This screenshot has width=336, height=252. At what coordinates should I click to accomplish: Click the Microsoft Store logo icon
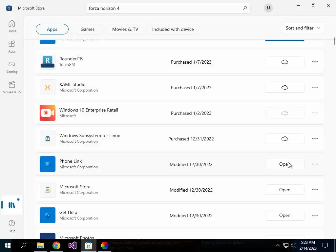(9, 8)
